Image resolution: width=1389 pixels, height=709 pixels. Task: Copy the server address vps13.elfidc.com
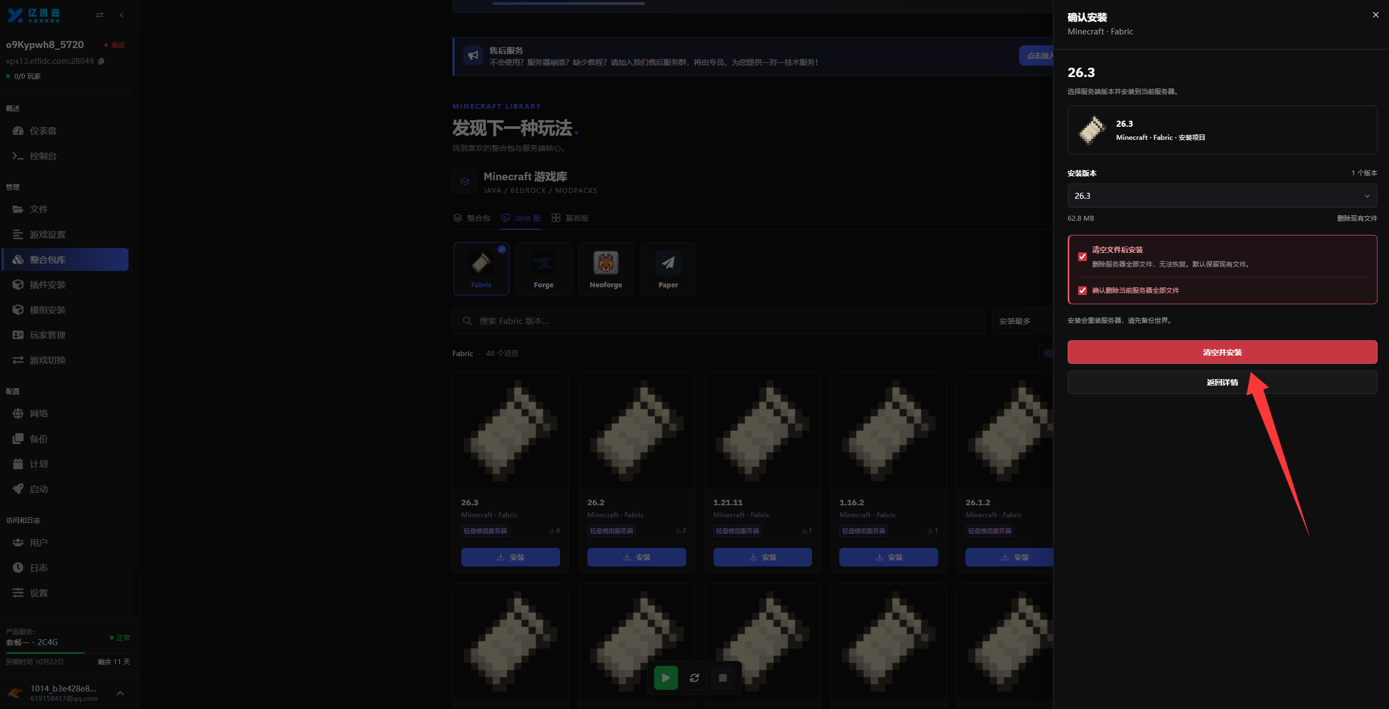point(101,61)
